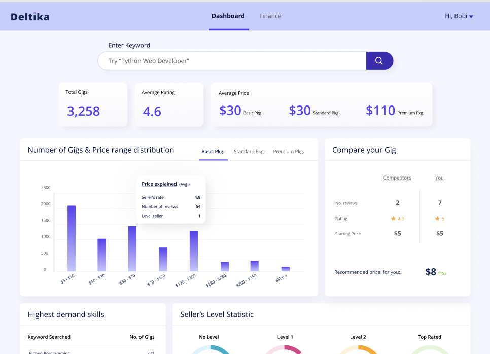The height and width of the screenshot is (354, 490).
Task: Click the competitors rating star icon
Action: coord(393,219)
